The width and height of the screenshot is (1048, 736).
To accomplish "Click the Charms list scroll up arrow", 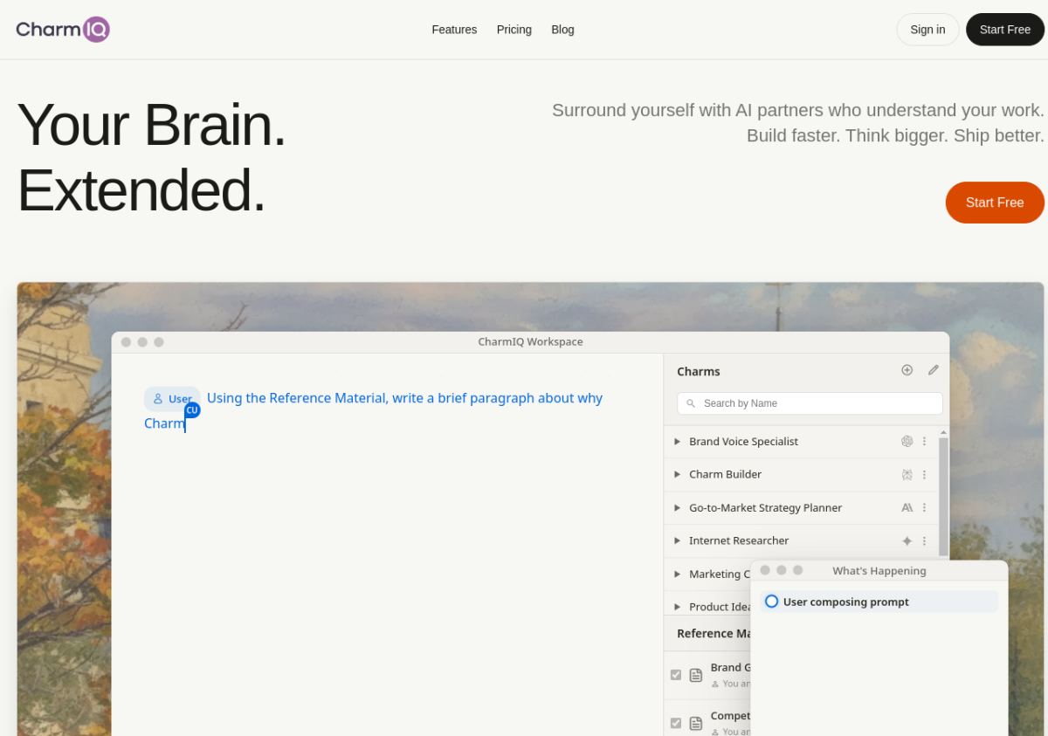I will point(943,432).
